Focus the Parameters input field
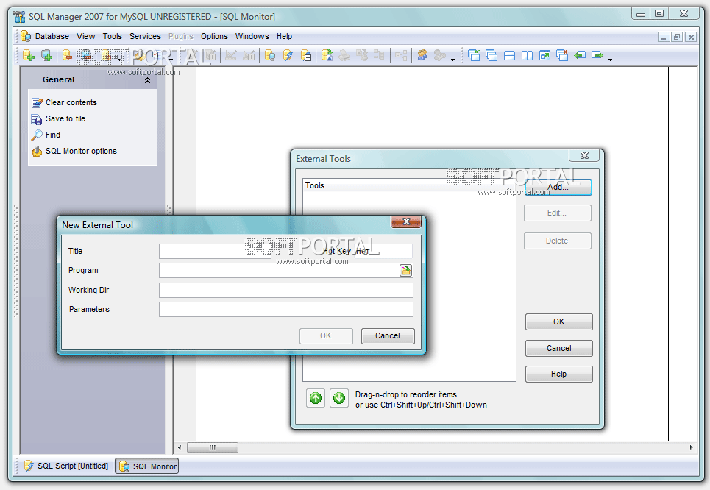The width and height of the screenshot is (710, 490). tap(286, 309)
